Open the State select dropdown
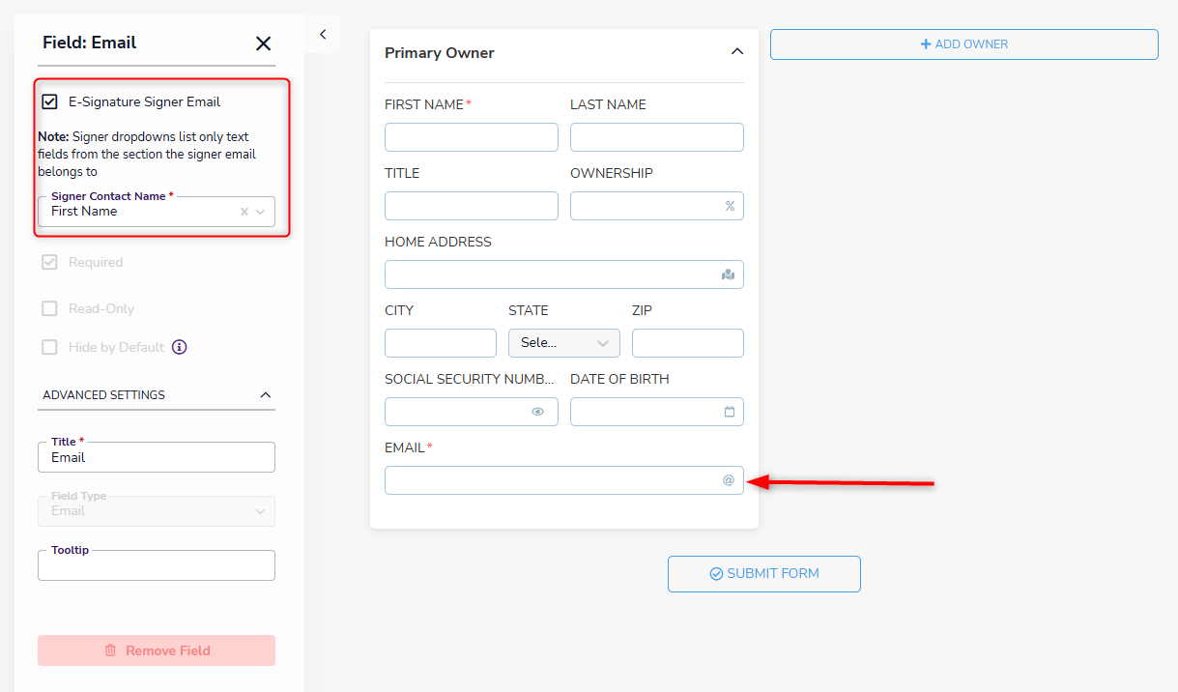1178x692 pixels. 564,343
